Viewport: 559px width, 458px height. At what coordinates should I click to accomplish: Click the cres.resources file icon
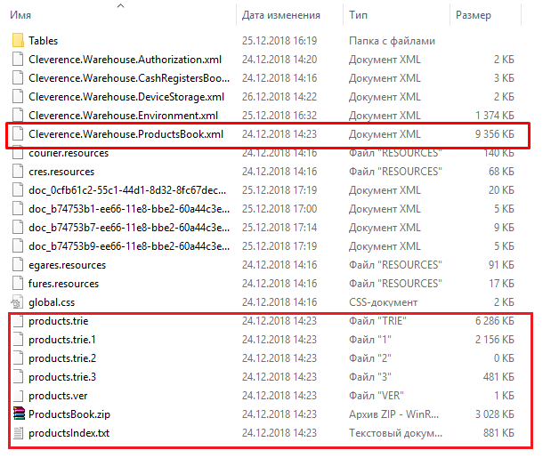pos(18,172)
